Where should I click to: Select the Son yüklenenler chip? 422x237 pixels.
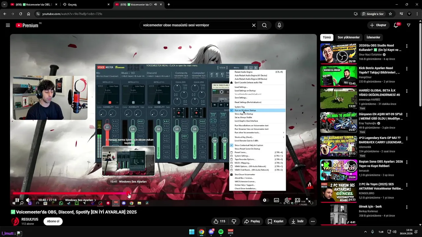(x=348, y=37)
